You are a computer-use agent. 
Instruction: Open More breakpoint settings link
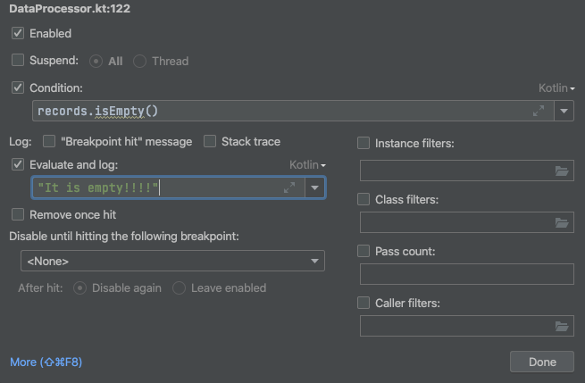(x=46, y=362)
